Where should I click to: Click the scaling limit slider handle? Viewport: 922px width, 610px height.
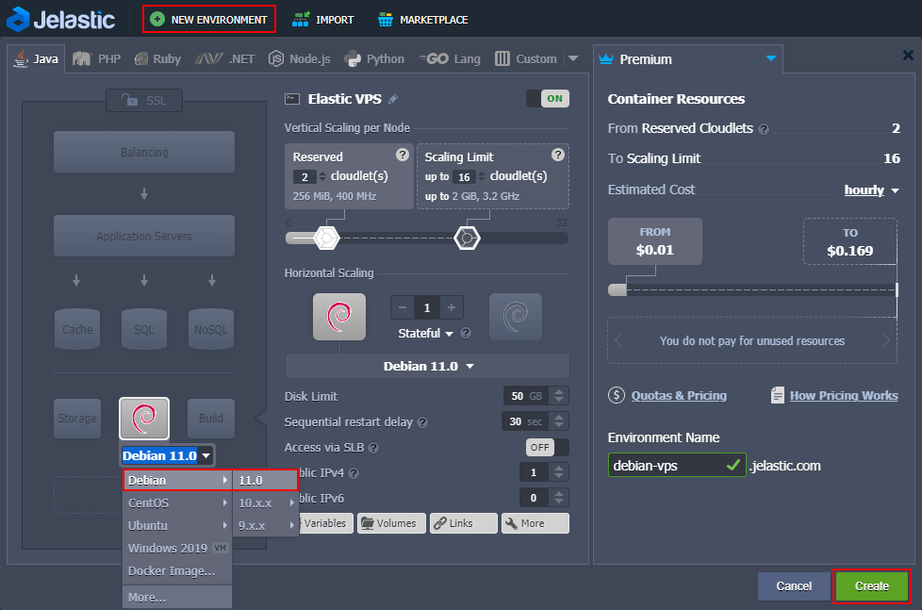tap(467, 238)
